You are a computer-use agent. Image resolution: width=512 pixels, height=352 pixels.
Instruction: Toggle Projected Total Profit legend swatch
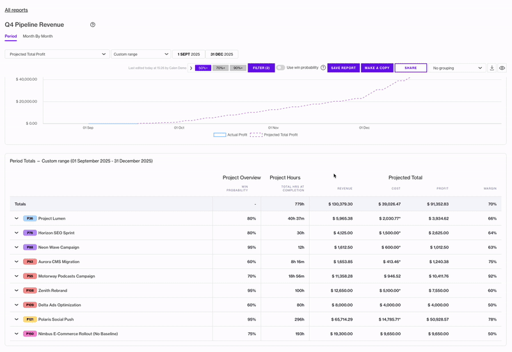coord(257,135)
